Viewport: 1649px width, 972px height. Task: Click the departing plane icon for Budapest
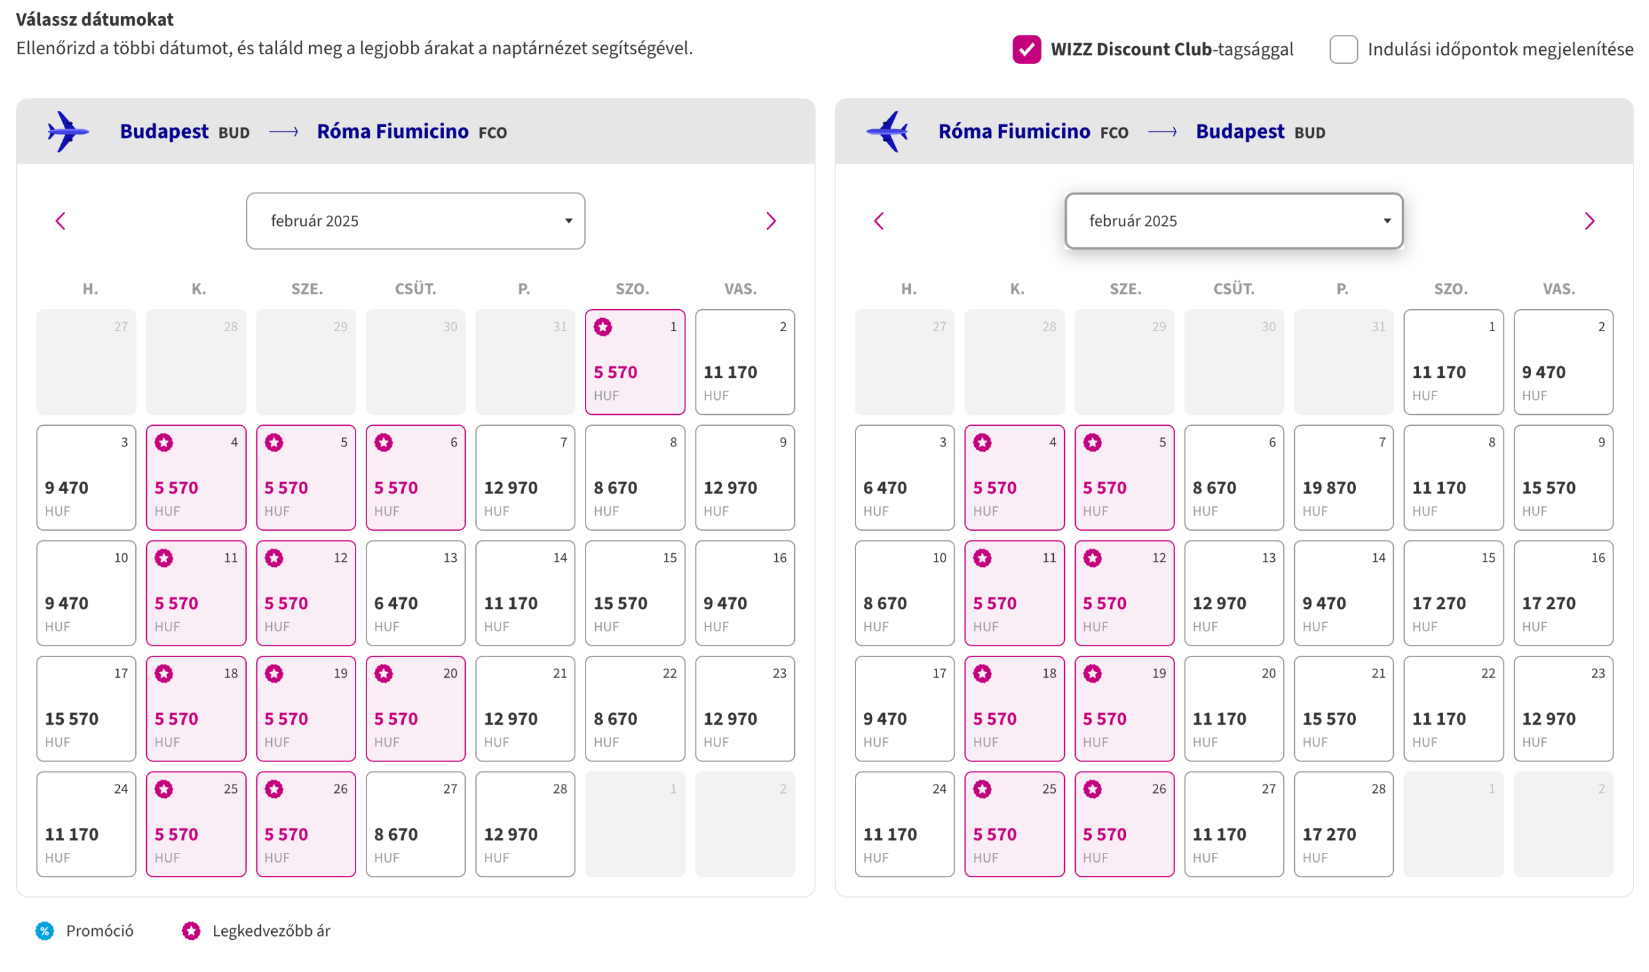coord(67,131)
